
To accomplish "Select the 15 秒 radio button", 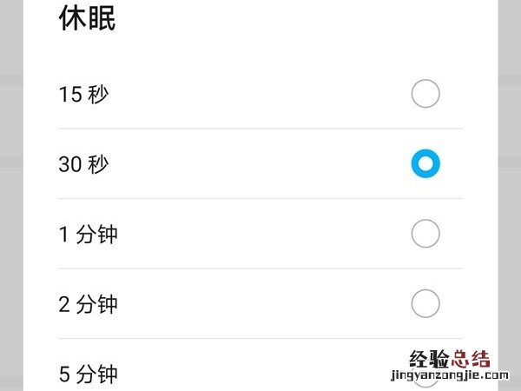I will coord(425,94).
